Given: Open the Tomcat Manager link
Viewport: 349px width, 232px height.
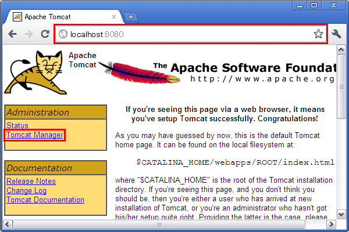Looking at the screenshot, I should (x=35, y=135).
